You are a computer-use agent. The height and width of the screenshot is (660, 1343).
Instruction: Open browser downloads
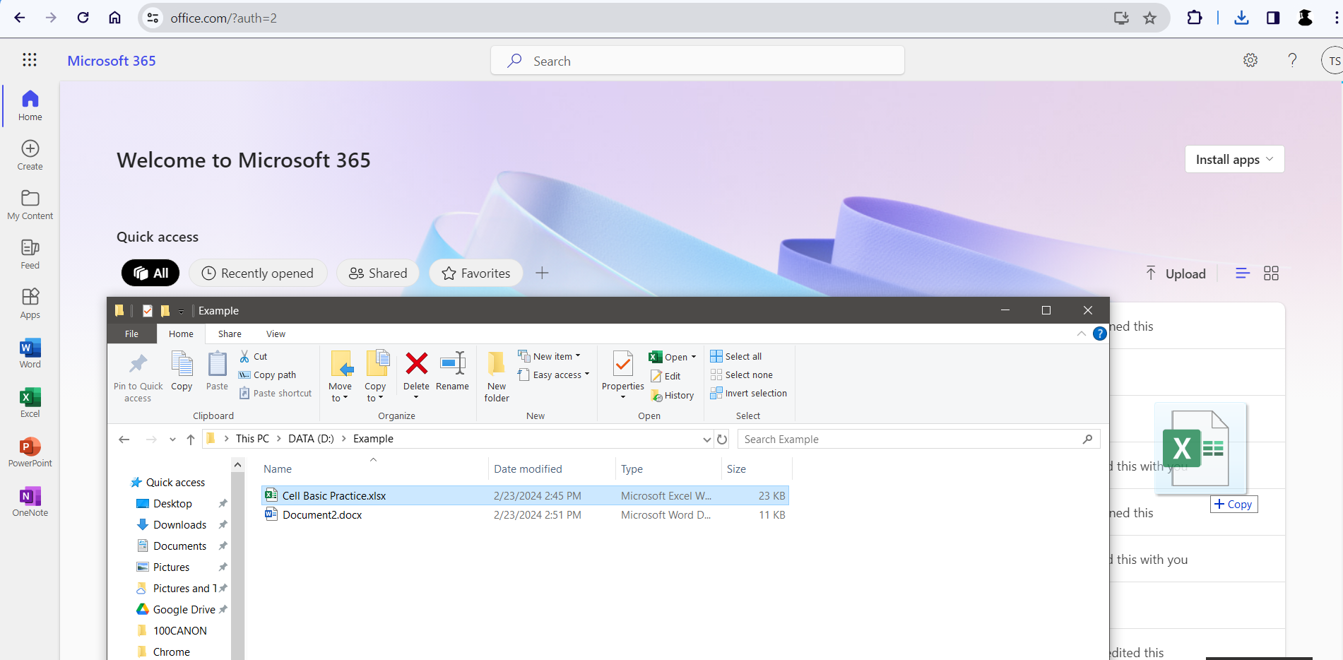pyautogui.click(x=1241, y=18)
